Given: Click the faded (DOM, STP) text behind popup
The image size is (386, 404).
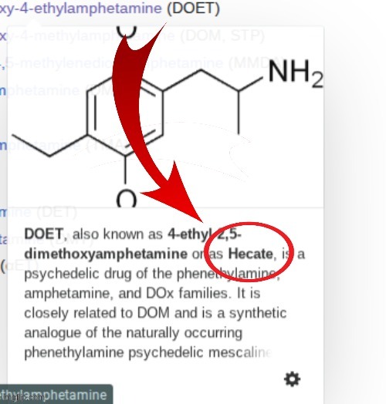Looking at the screenshot, I should (x=222, y=35).
